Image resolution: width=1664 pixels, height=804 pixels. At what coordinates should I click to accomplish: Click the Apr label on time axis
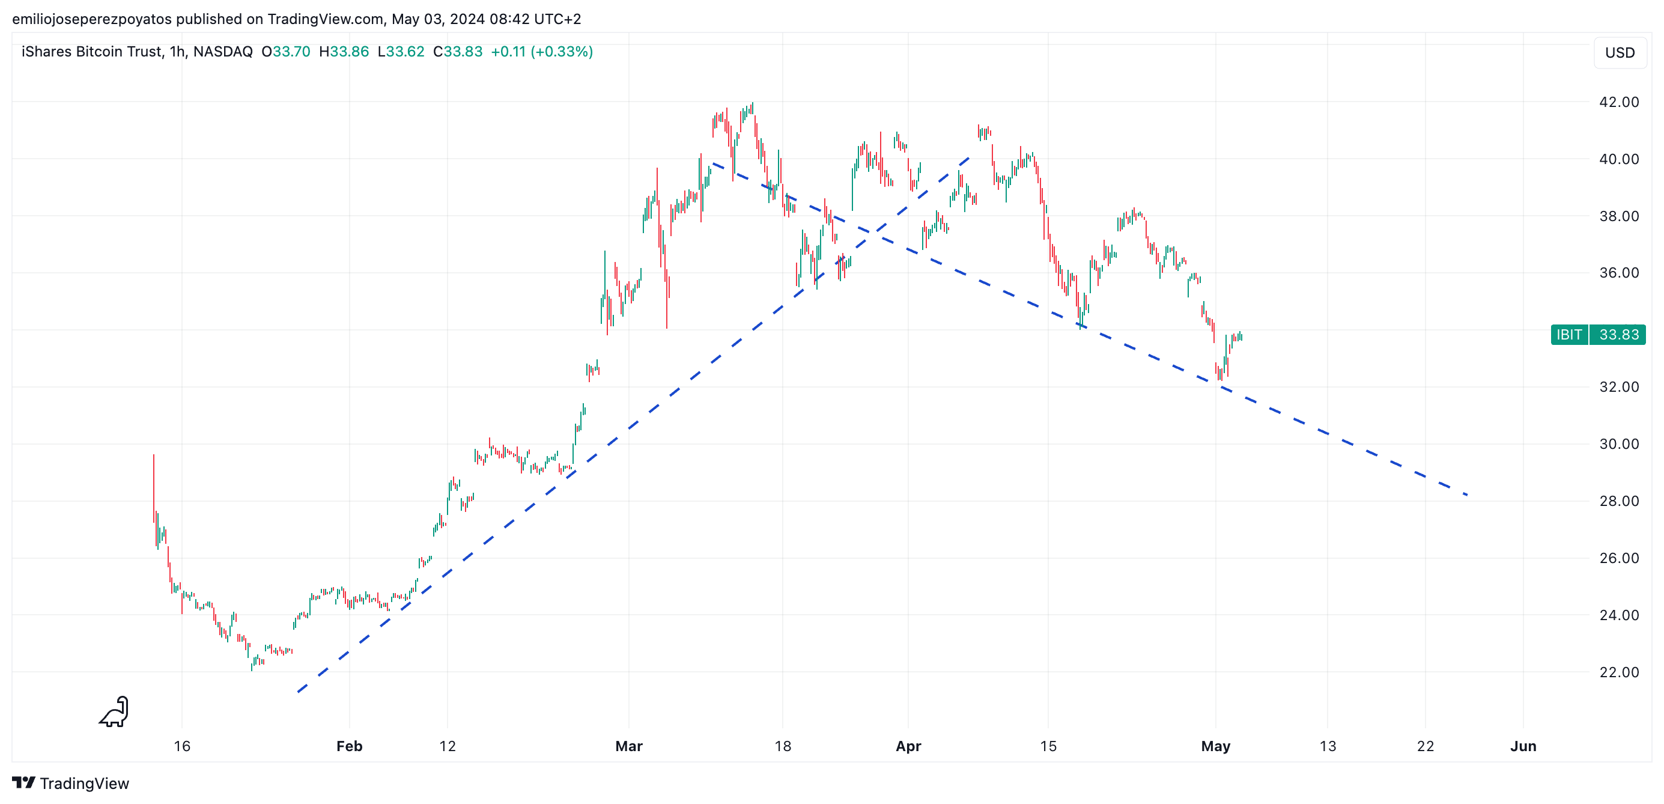[908, 746]
